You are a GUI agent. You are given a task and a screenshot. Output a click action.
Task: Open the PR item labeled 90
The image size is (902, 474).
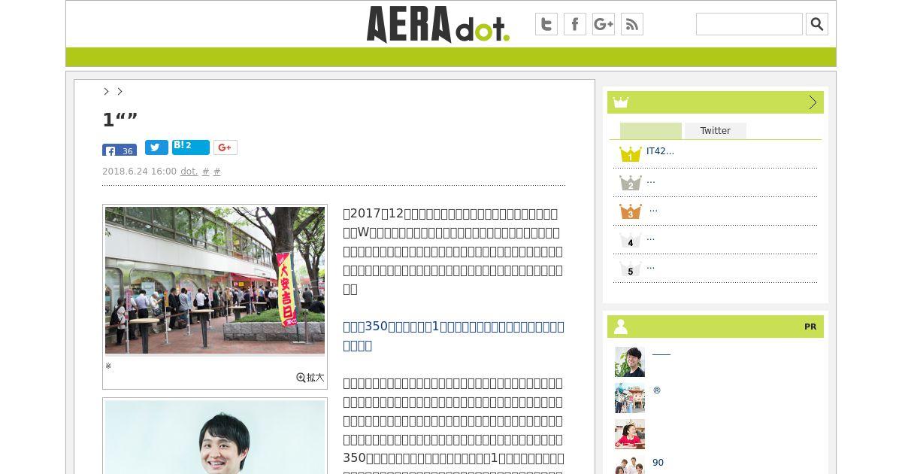(x=658, y=463)
